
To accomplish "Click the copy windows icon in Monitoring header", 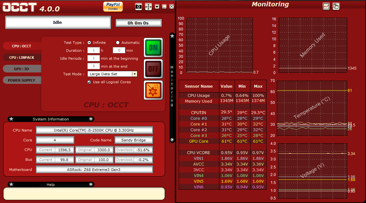I will 336,7.
